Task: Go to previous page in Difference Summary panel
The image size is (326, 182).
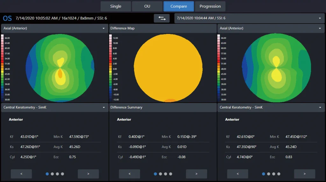Action: pos(130,174)
